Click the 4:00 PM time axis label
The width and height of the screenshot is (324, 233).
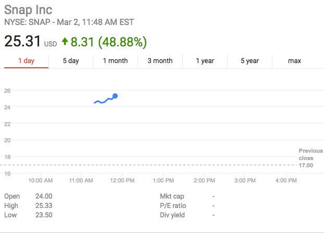[x=285, y=180]
